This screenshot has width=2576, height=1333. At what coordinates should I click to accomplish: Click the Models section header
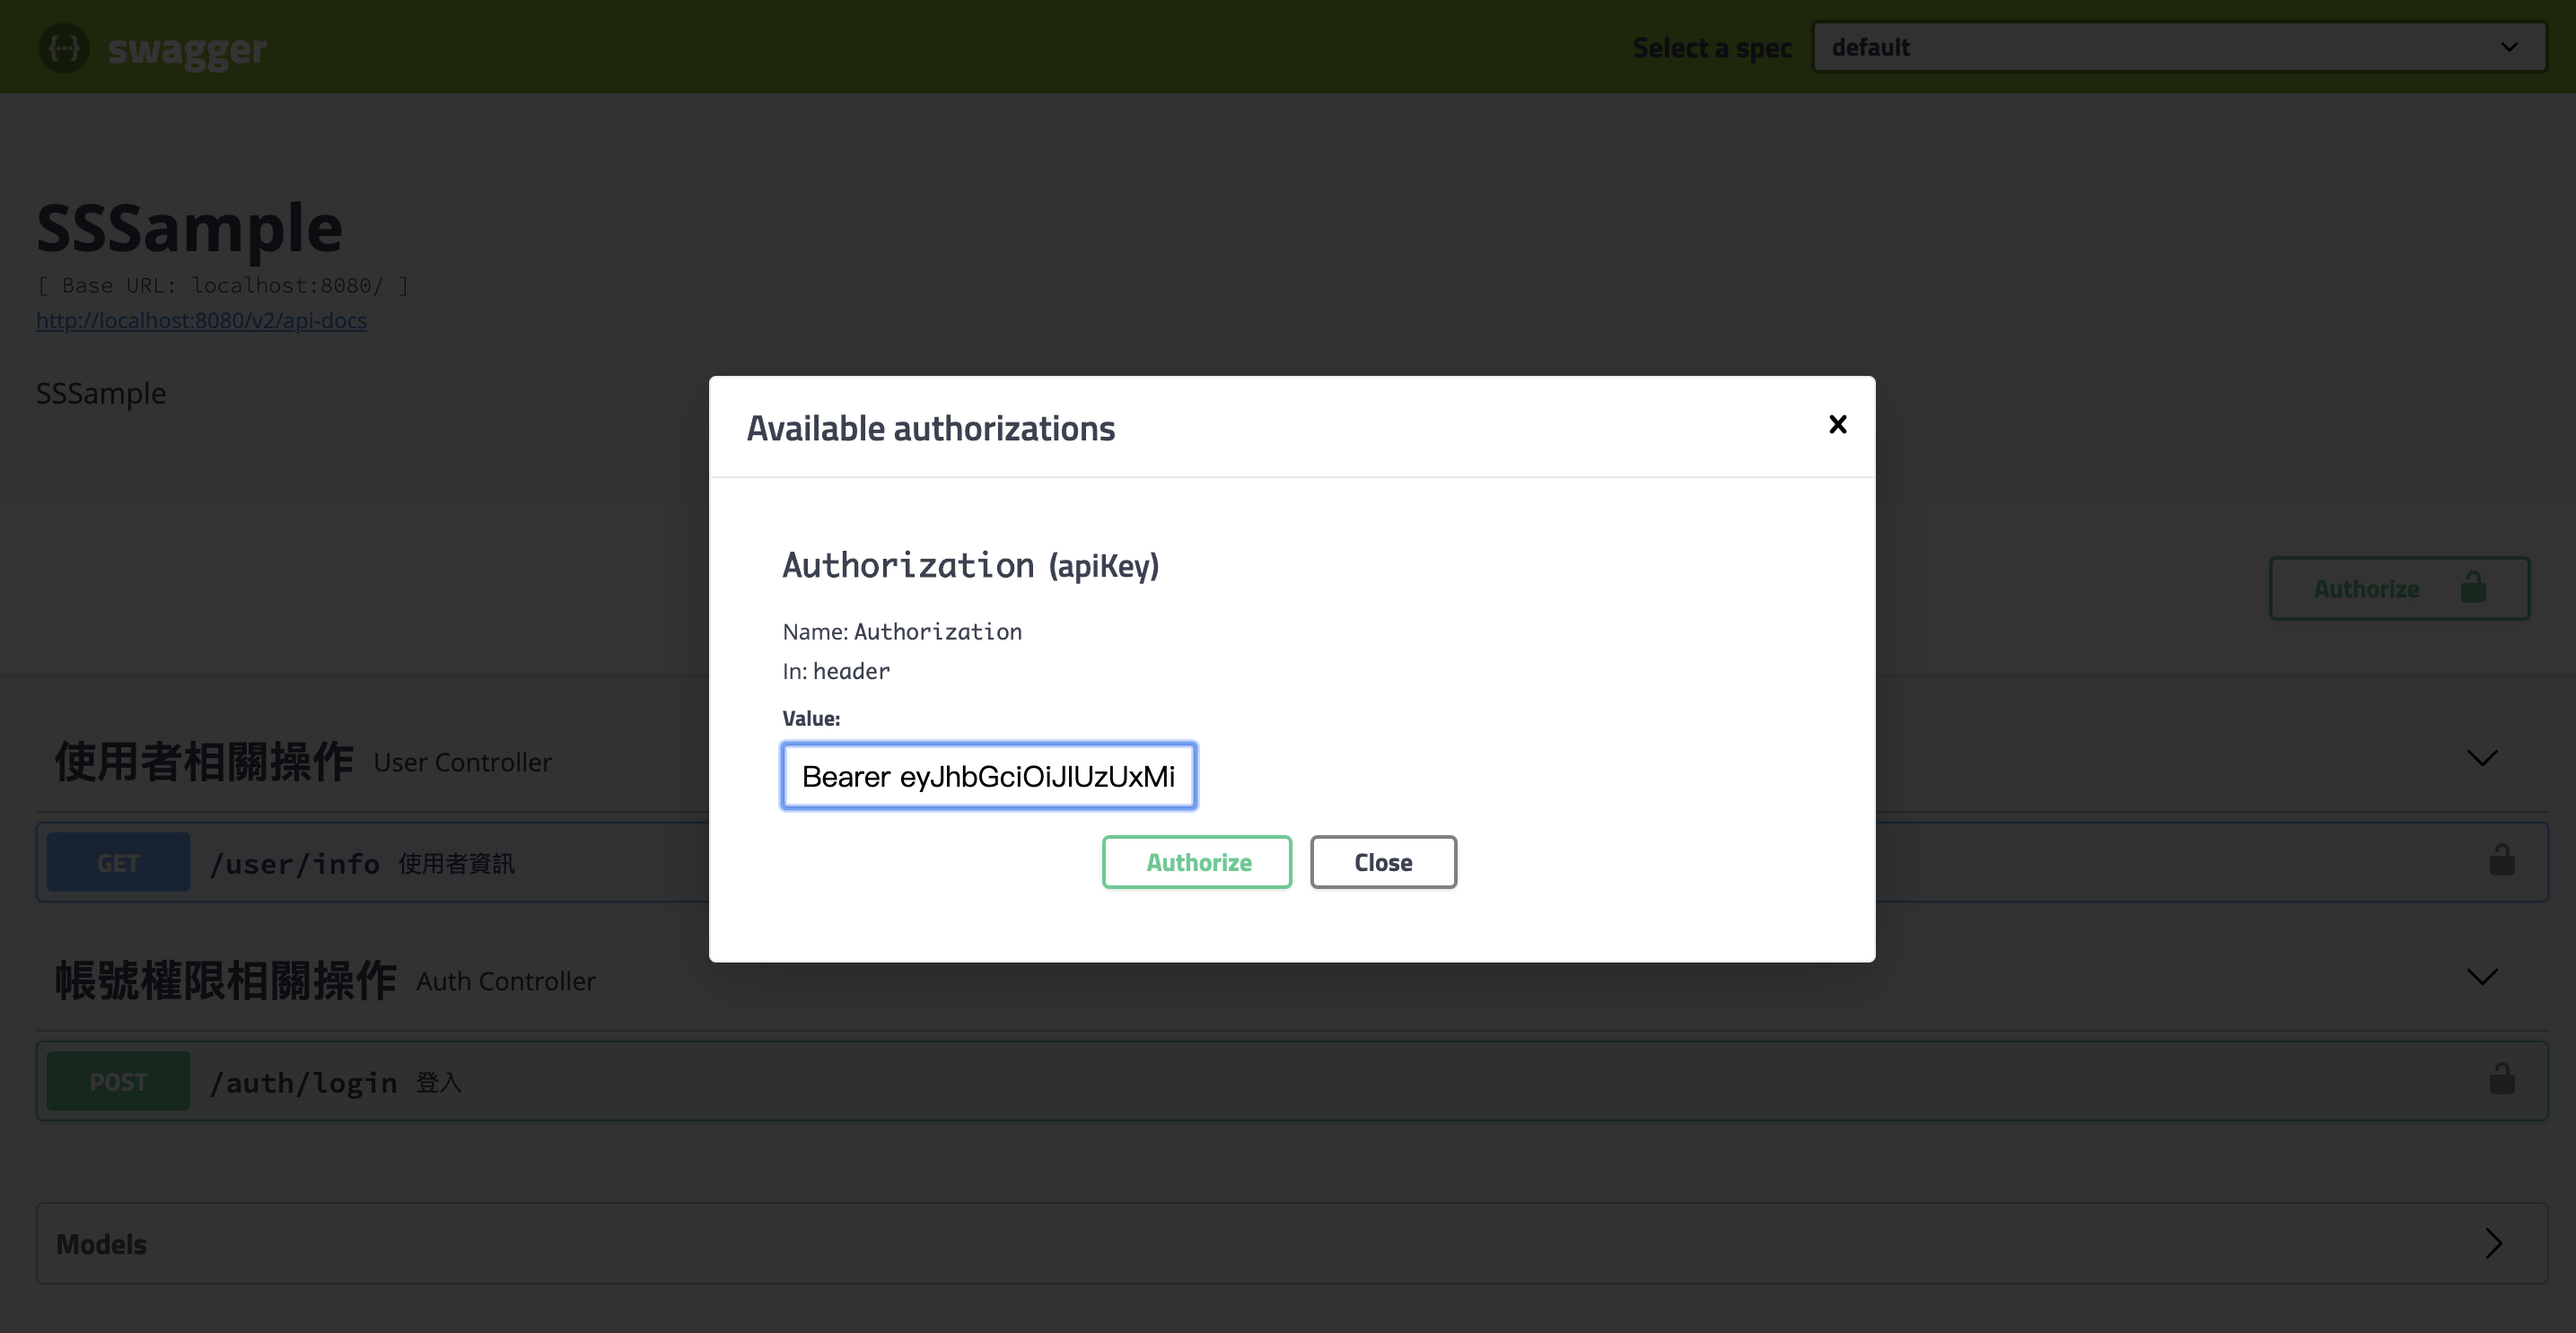pos(101,1244)
